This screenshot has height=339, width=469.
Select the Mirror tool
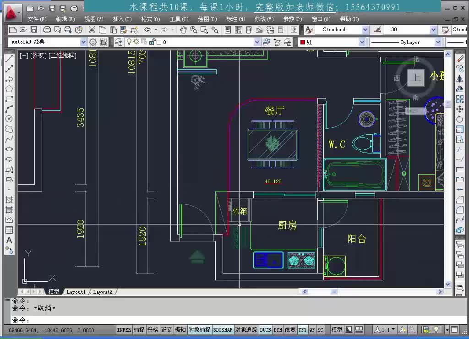coord(460,79)
